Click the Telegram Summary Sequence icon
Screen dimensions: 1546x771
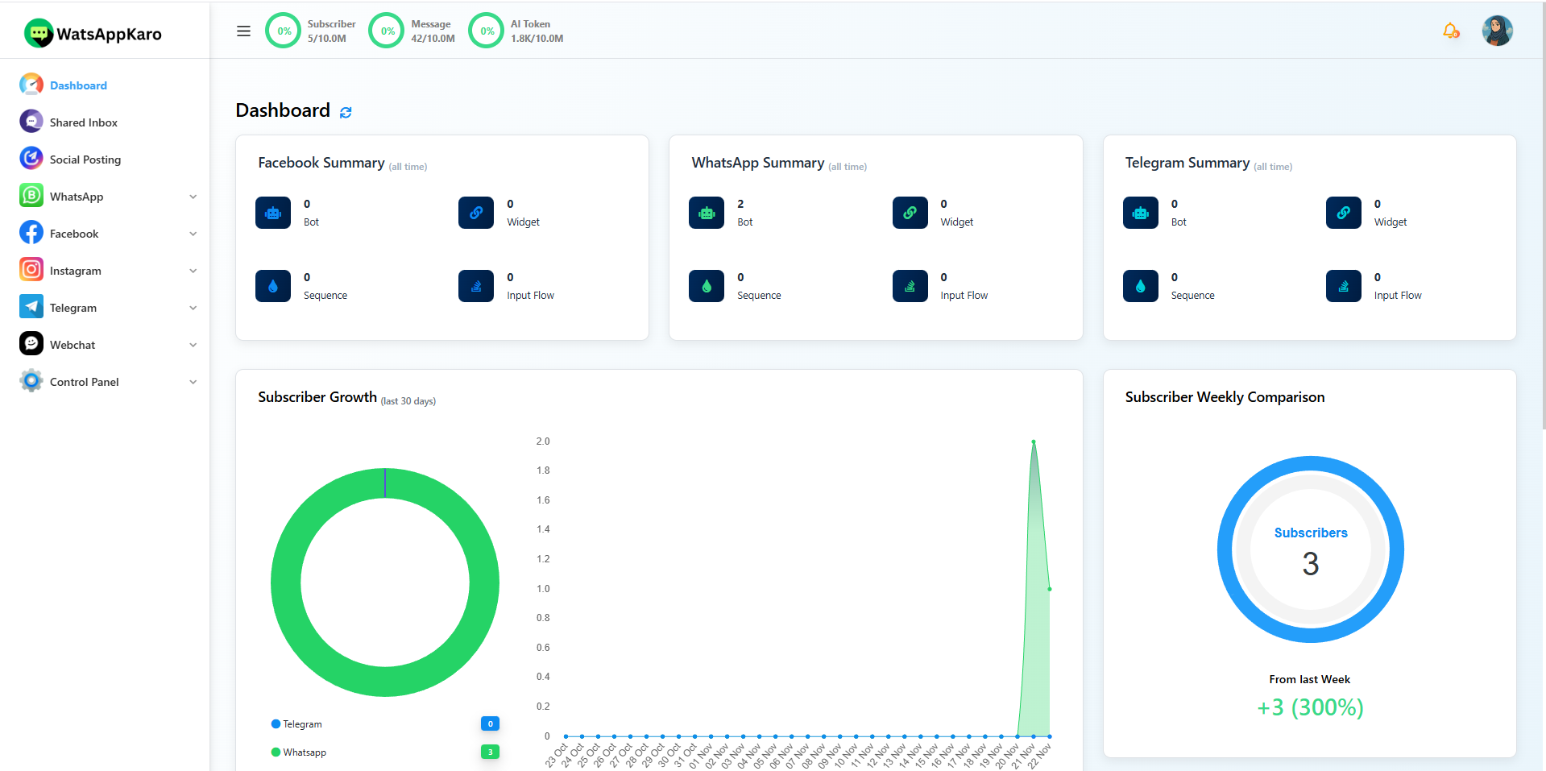pyautogui.click(x=1141, y=286)
